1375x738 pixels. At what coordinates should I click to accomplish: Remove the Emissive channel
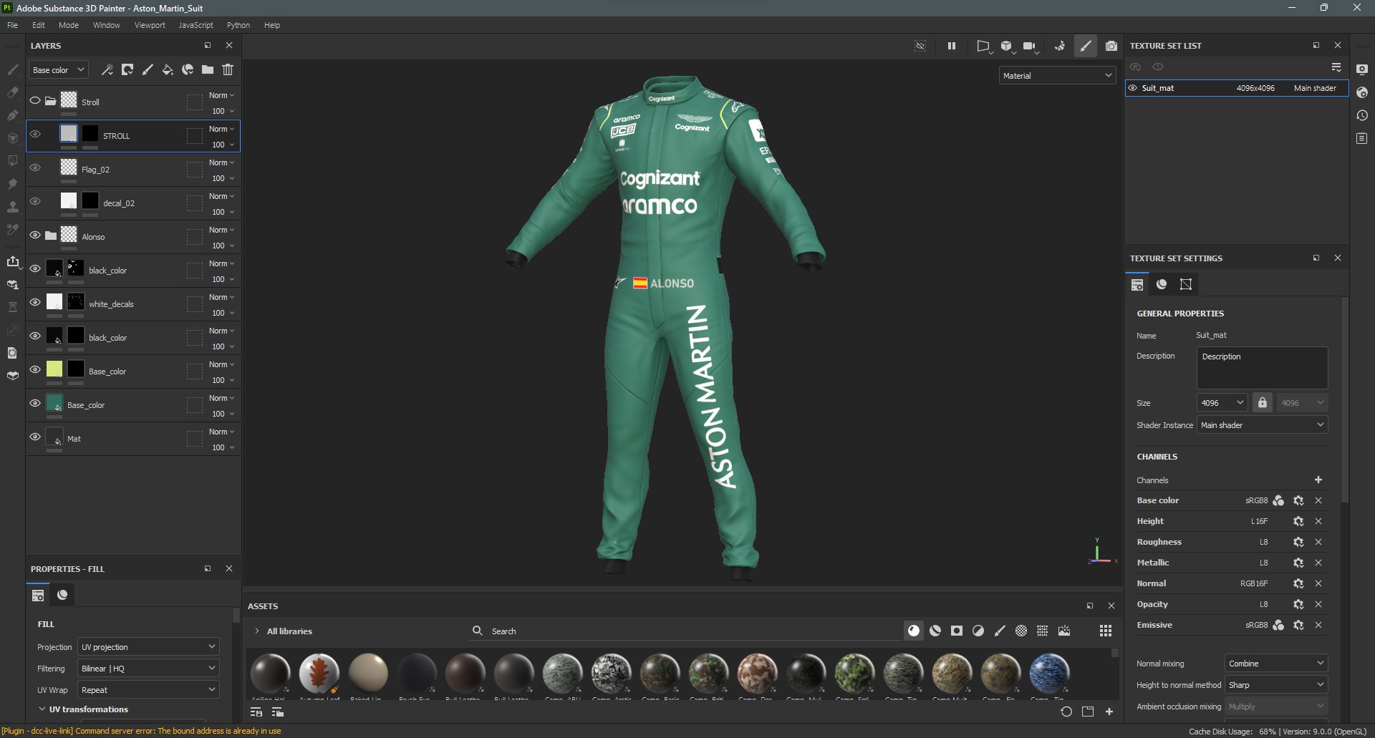1318,625
